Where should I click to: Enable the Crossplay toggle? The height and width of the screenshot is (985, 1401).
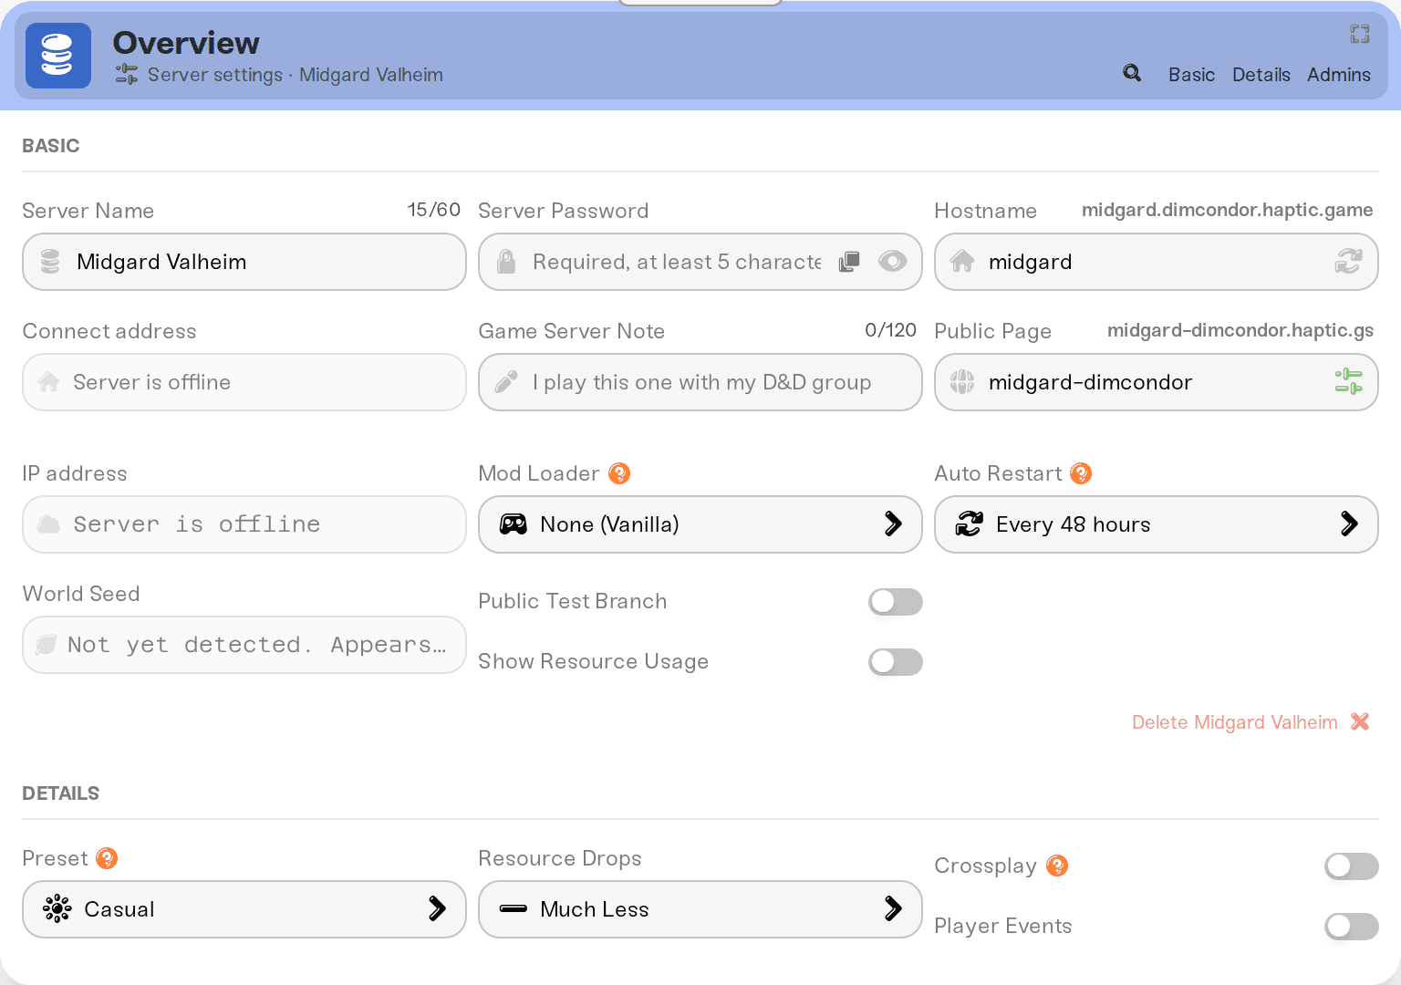click(1352, 866)
